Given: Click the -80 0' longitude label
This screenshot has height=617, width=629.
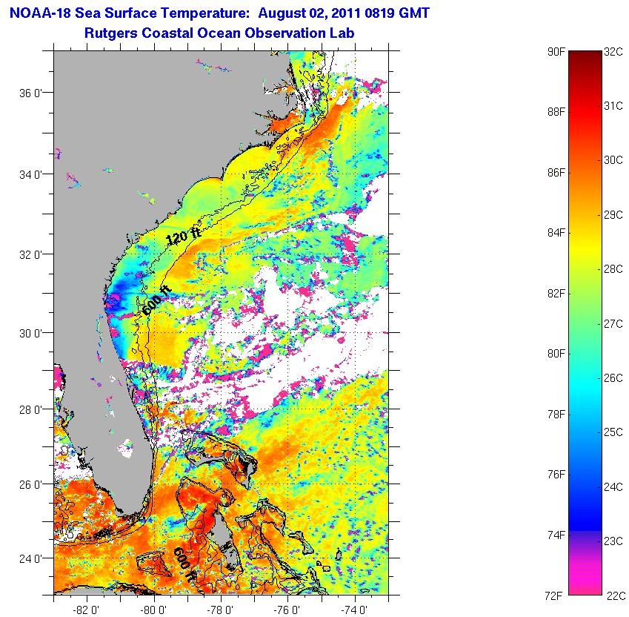Looking at the screenshot, I should [x=153, y=610].
